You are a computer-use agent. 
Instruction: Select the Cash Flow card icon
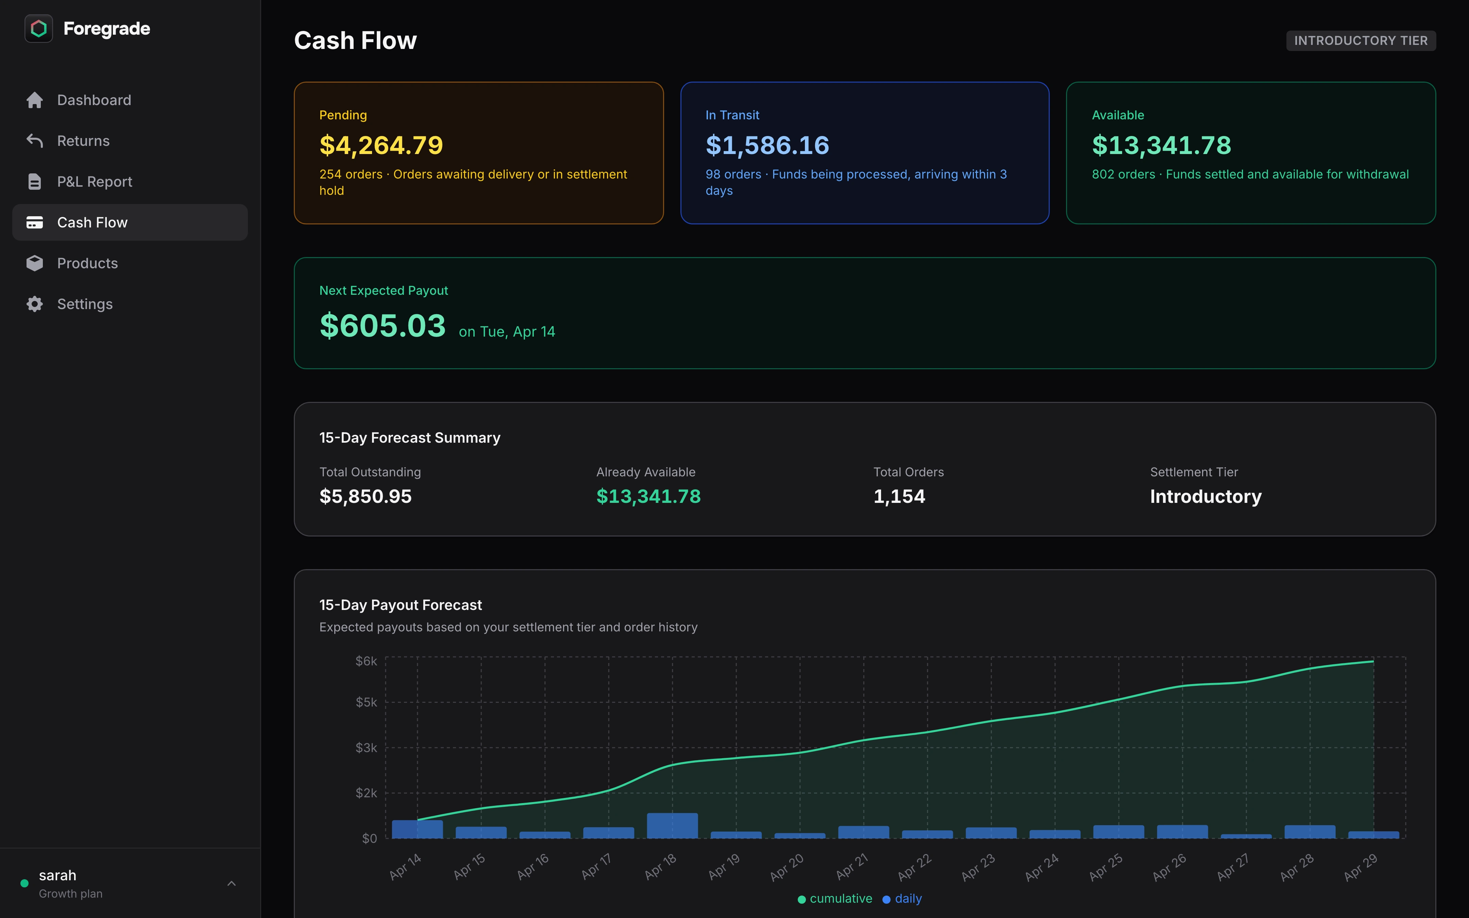click(x=35, y=222)
